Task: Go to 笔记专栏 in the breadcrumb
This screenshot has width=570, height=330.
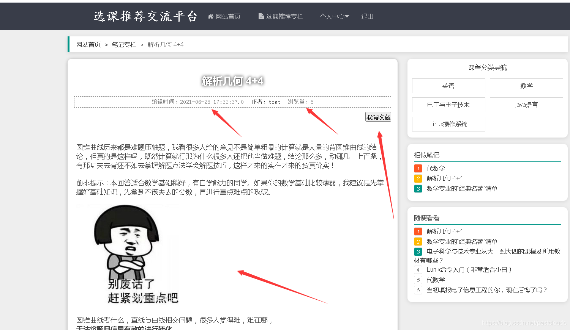Action: pyautogui.click(x=124, y=44)
